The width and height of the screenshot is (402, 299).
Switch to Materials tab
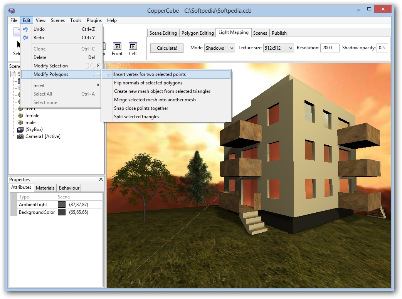click(45, 188)
